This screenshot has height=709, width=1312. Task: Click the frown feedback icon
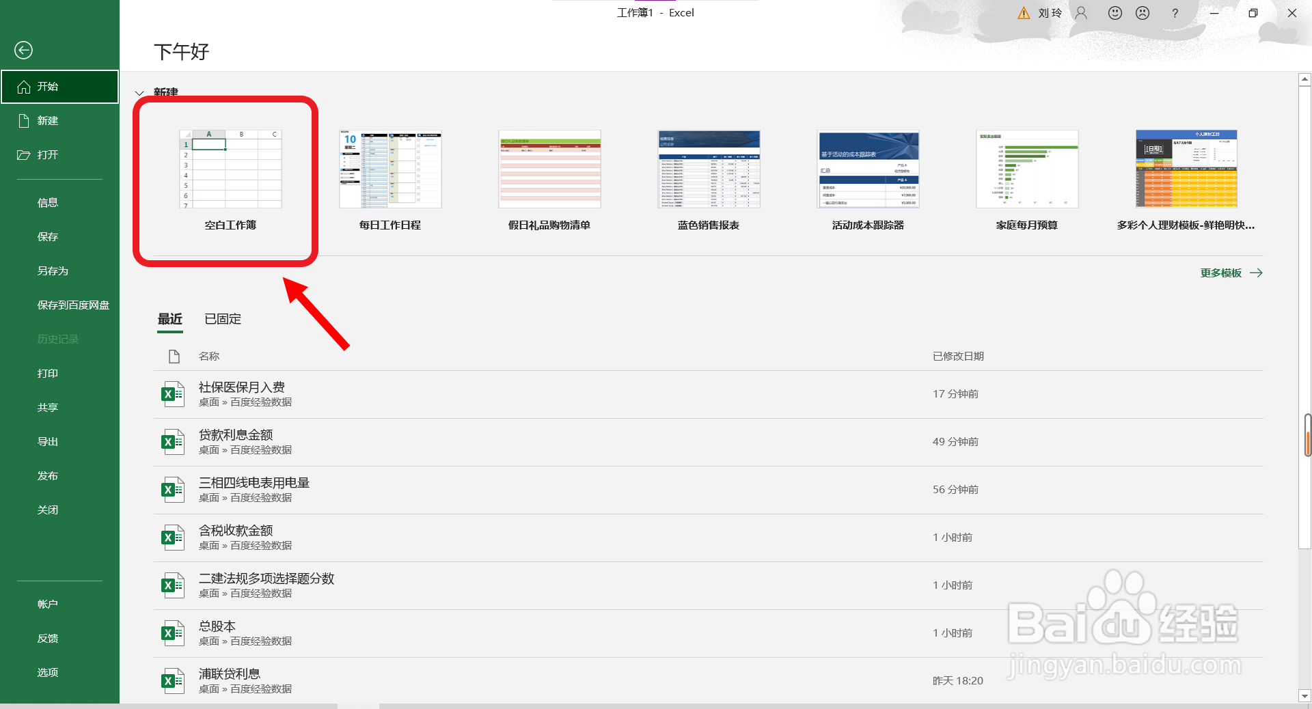pyautogui.click(x=1142, y=13)
